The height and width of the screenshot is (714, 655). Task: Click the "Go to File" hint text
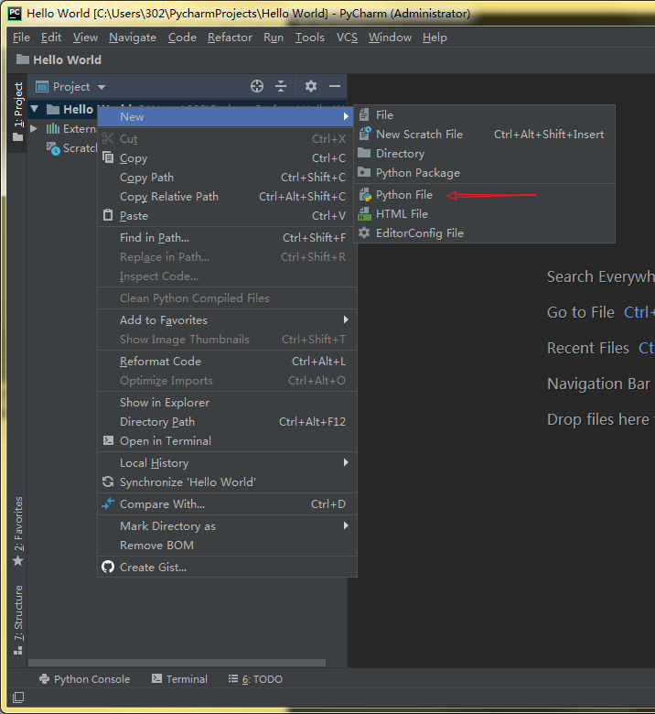580,312
